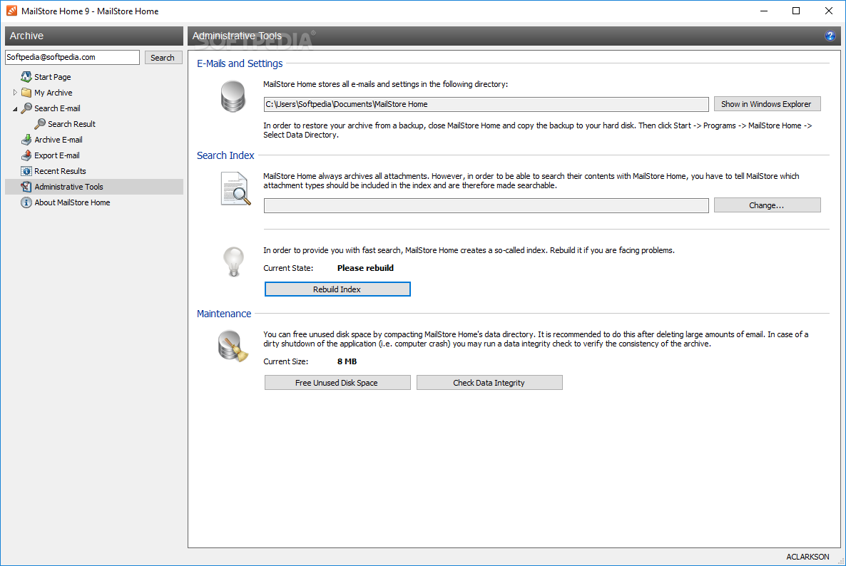Run Check Data Integrity
The image size is (846, 566).
click(489, 383)
